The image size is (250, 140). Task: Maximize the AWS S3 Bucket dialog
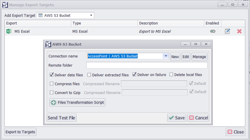196,44
